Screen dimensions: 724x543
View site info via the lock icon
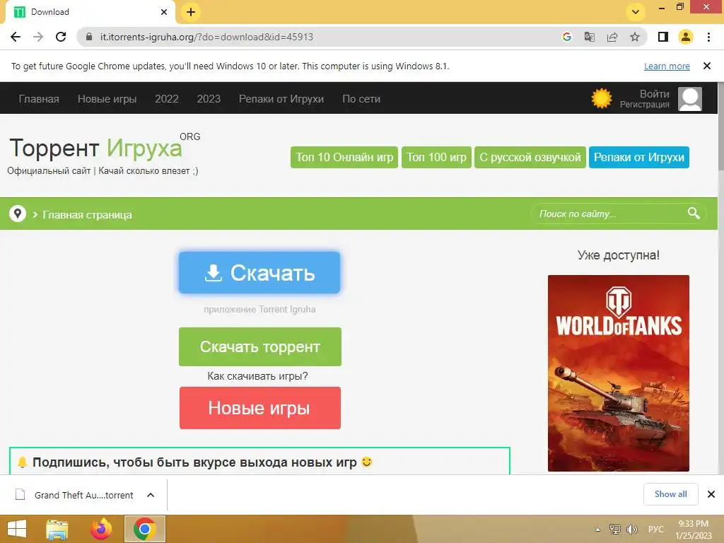click(x=89, y=37)
